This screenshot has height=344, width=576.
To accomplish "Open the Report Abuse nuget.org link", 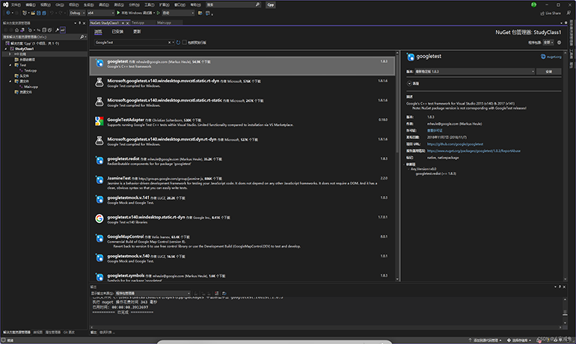I will coord(474,151).
